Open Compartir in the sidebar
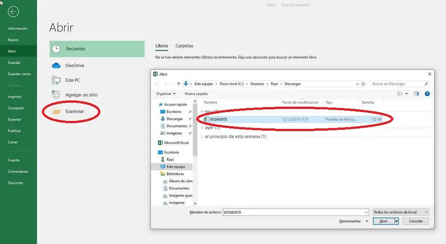 click(x=16, y=108)
